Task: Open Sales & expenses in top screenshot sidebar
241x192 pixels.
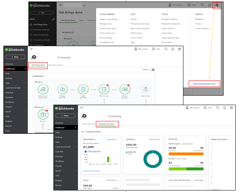Action: tap(41, 35)
